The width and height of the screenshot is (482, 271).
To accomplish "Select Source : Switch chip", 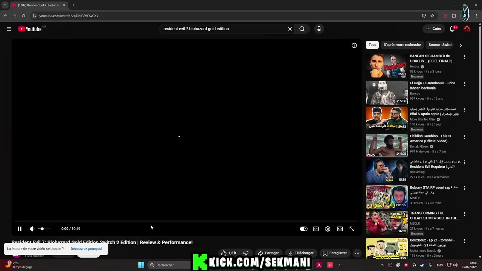I will pyautogui.click(x=440, y=45).
